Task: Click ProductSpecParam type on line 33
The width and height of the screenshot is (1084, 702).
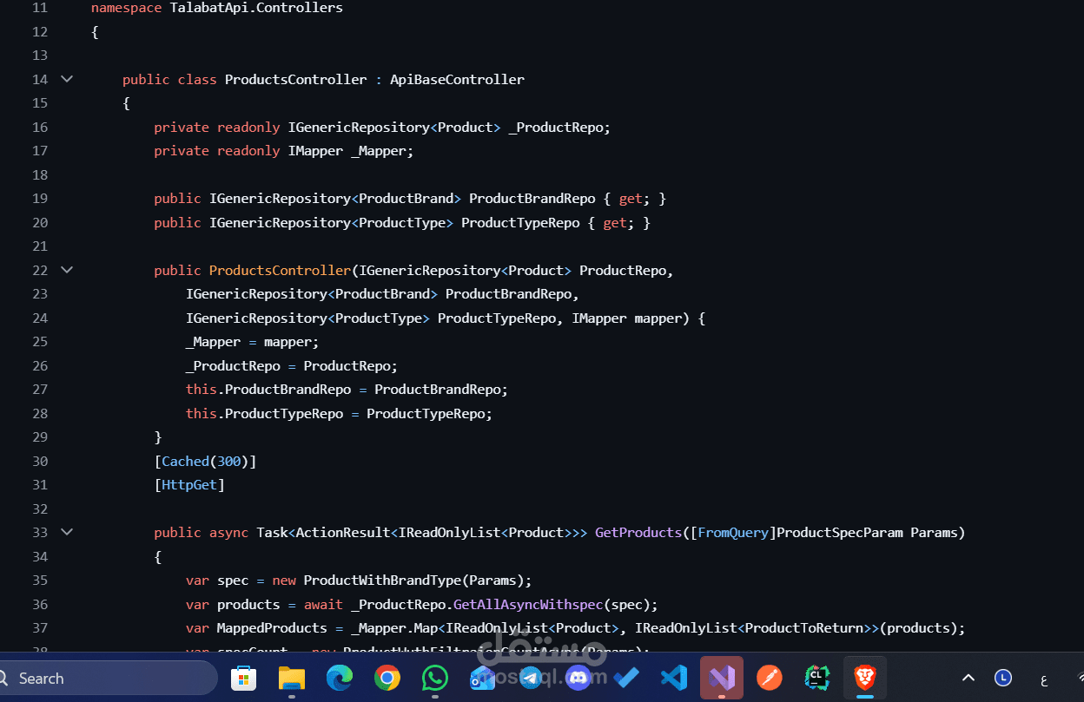Action: coord(840,532)
